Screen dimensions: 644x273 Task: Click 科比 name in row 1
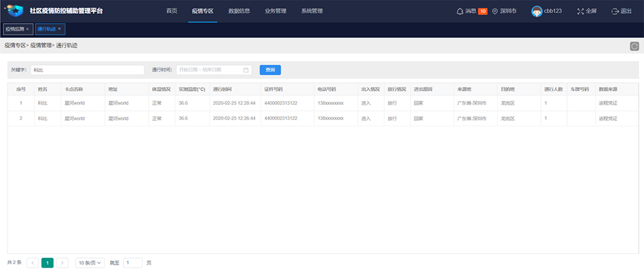pyautogui.click(x=43, y=103)
